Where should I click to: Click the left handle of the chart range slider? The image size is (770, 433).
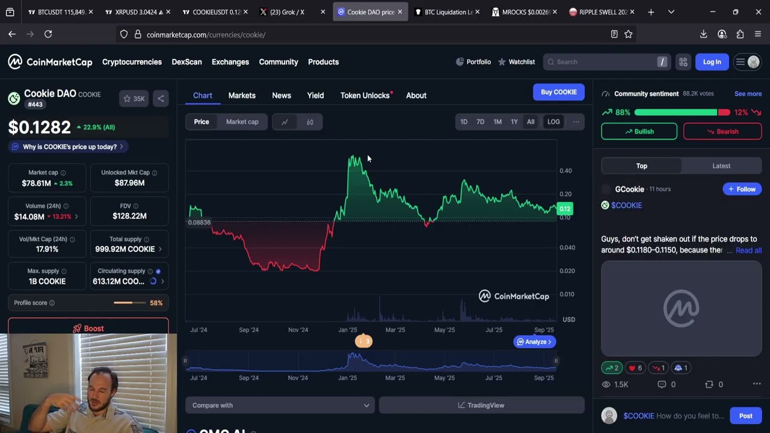pos(185,361)
